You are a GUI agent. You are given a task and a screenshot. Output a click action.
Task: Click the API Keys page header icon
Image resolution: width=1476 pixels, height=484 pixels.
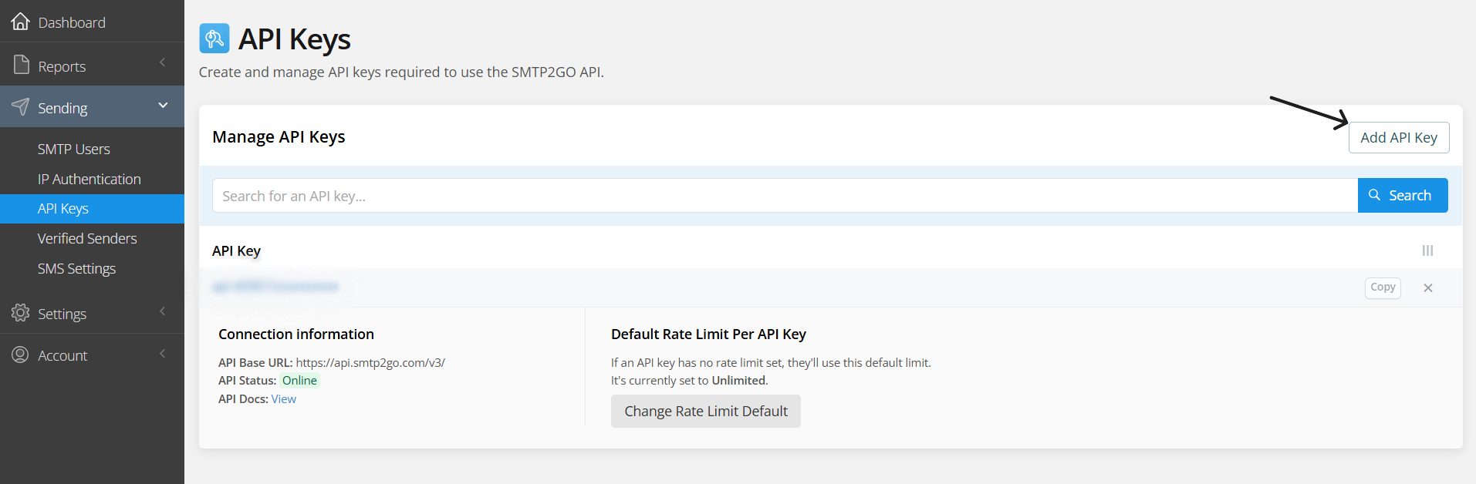coord(214,38)
